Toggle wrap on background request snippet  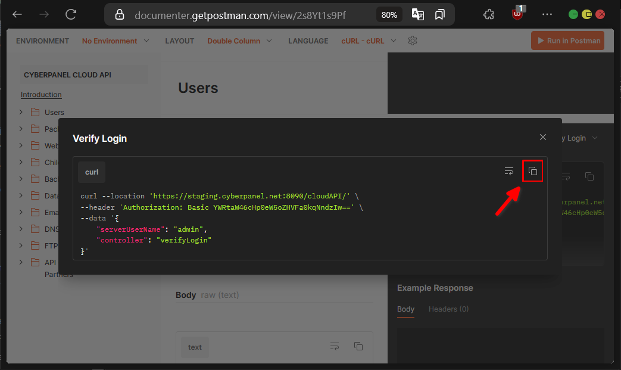click(566, 176)
